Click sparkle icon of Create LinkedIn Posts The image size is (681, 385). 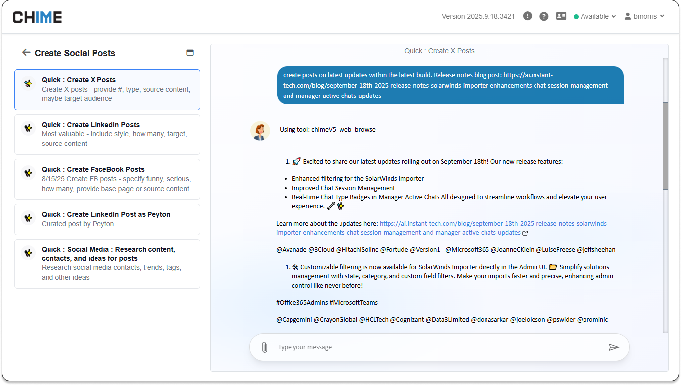click(29, 128)
